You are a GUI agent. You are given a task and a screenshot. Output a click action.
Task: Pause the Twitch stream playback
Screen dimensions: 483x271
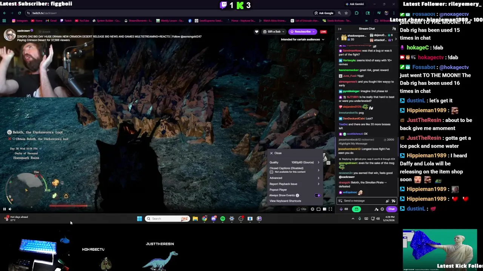coord(5,209)
